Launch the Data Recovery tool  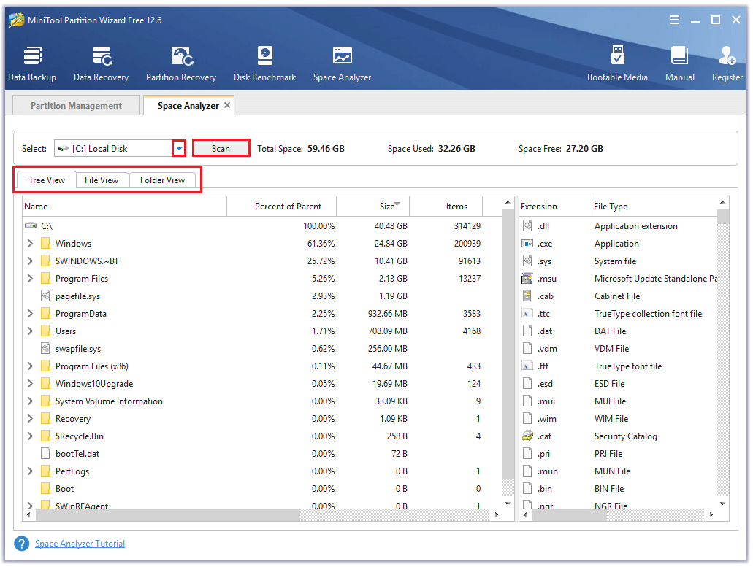coord(102,63)
